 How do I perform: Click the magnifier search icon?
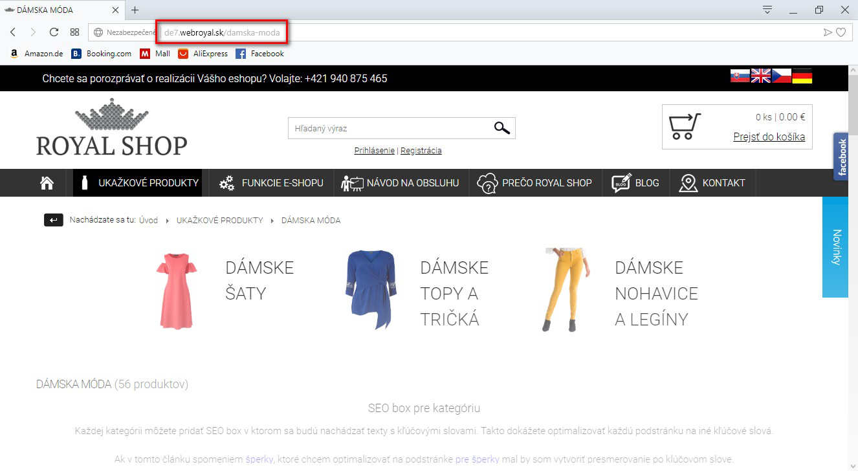coord(501,127)
